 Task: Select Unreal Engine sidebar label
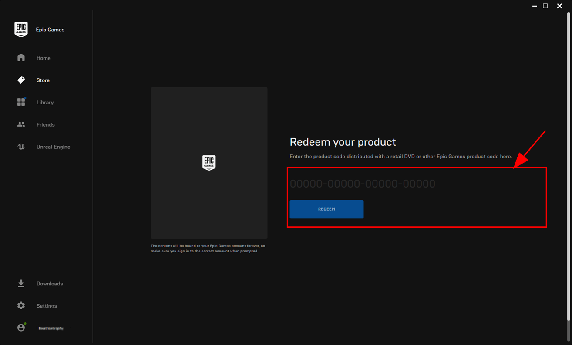[x=54, y=147]
